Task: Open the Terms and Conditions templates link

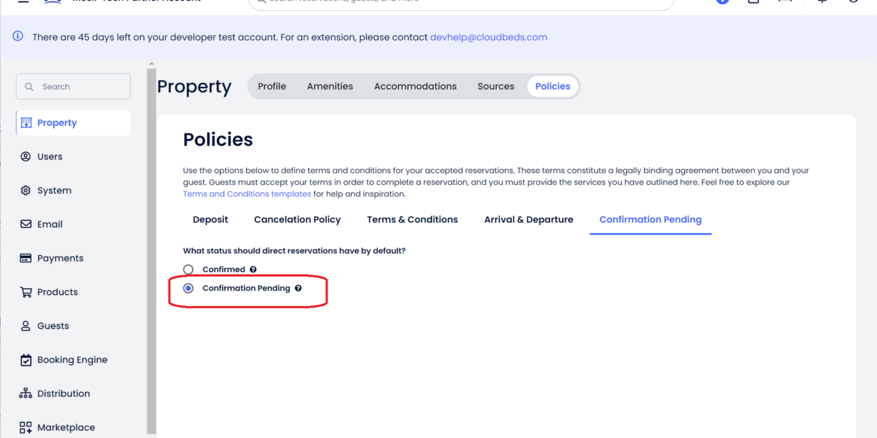Action: [x=247, y=194]
